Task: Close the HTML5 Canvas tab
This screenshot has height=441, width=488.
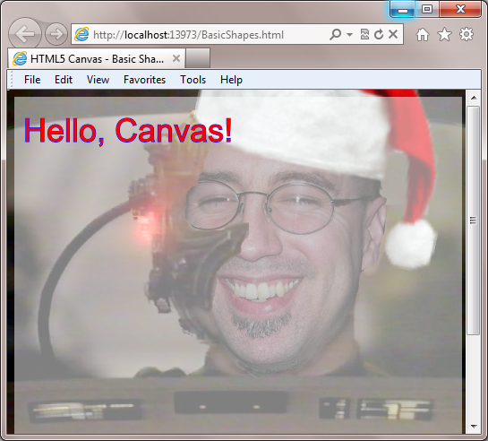Action: pos(176,58)
